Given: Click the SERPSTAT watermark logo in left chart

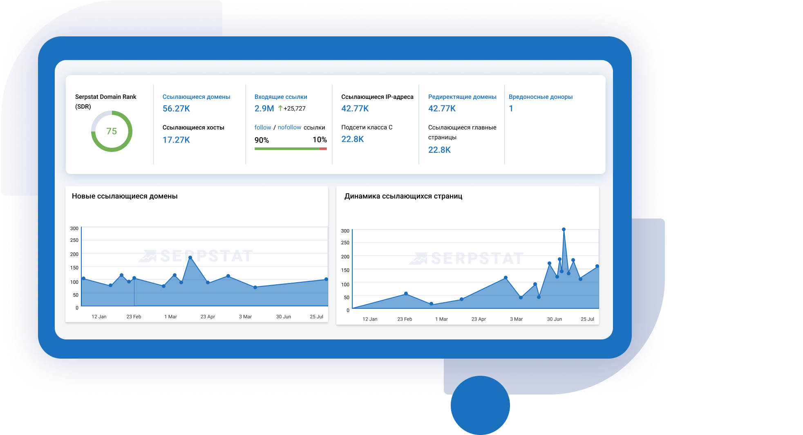Looking at the screenshot, I should 197,256.
